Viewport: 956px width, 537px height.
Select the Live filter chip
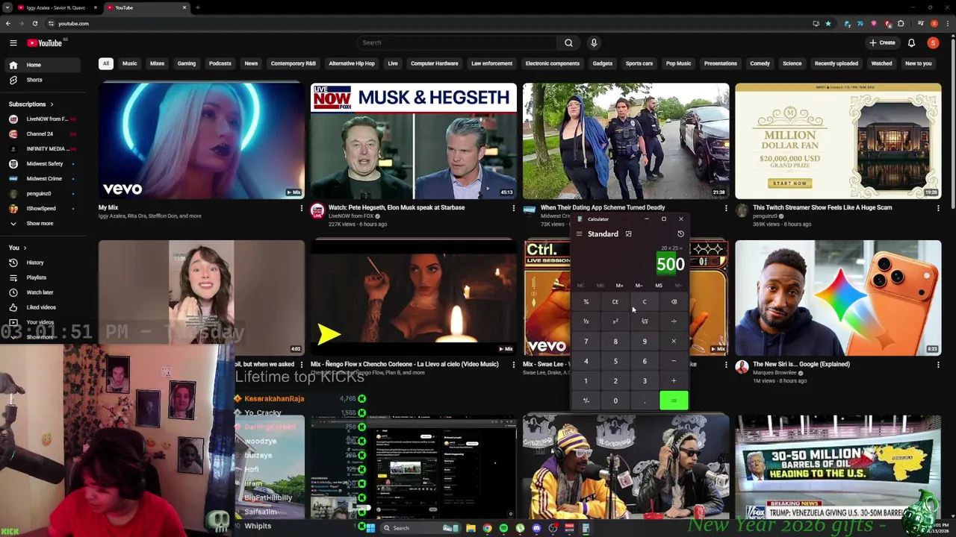pyautogui.click(x=393, y=63)
